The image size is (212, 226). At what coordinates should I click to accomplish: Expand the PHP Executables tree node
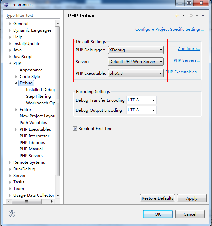16,129
